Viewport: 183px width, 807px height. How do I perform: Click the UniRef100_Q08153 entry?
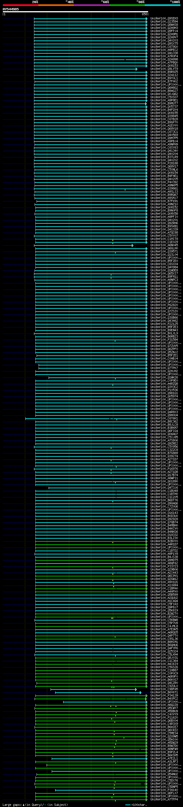click(x=164, y=66)
